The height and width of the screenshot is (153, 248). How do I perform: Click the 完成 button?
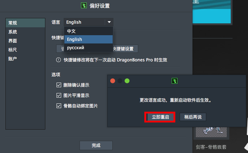pos(96,145)
